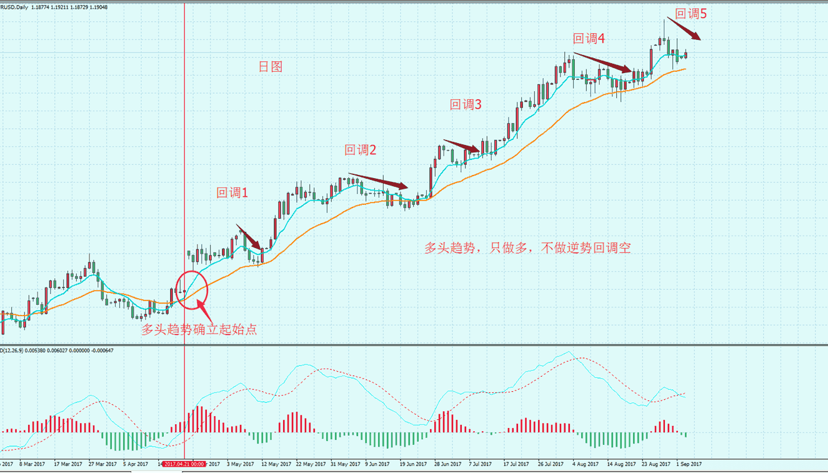Click the MACD (12,26,9) indicator label
The width and height of the screenshot is (828, 473).
pyautogui.click(x=11, y=350)
